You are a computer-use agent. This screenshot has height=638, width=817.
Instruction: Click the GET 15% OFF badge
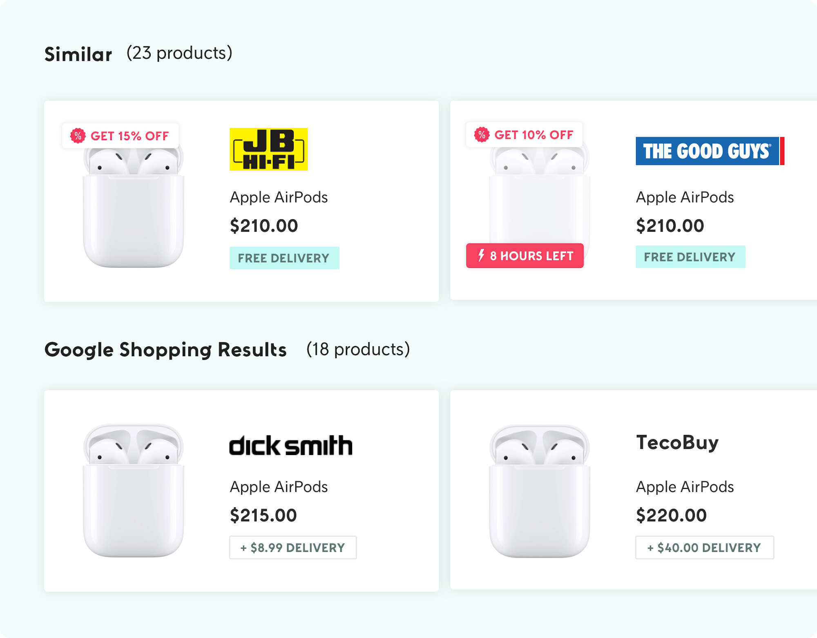(x=120, y=136)
